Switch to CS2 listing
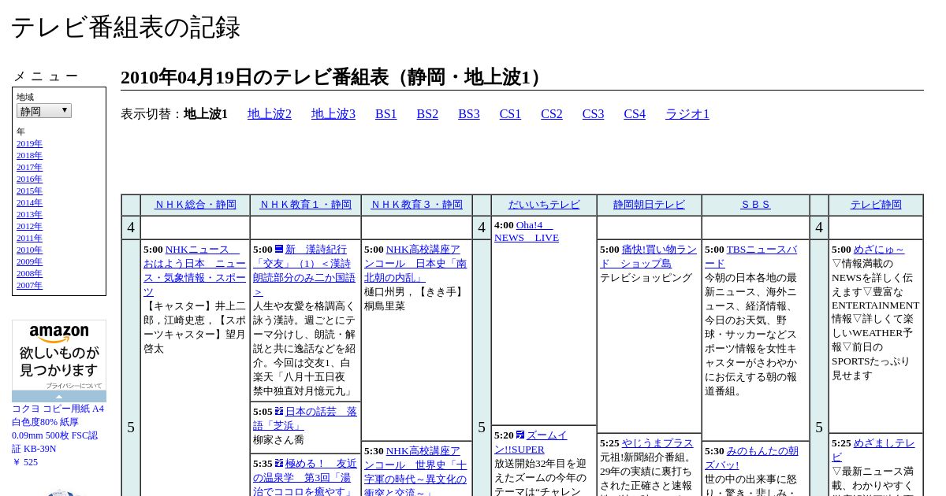Viewport: 946px width, 496px height. coord(552,114)
